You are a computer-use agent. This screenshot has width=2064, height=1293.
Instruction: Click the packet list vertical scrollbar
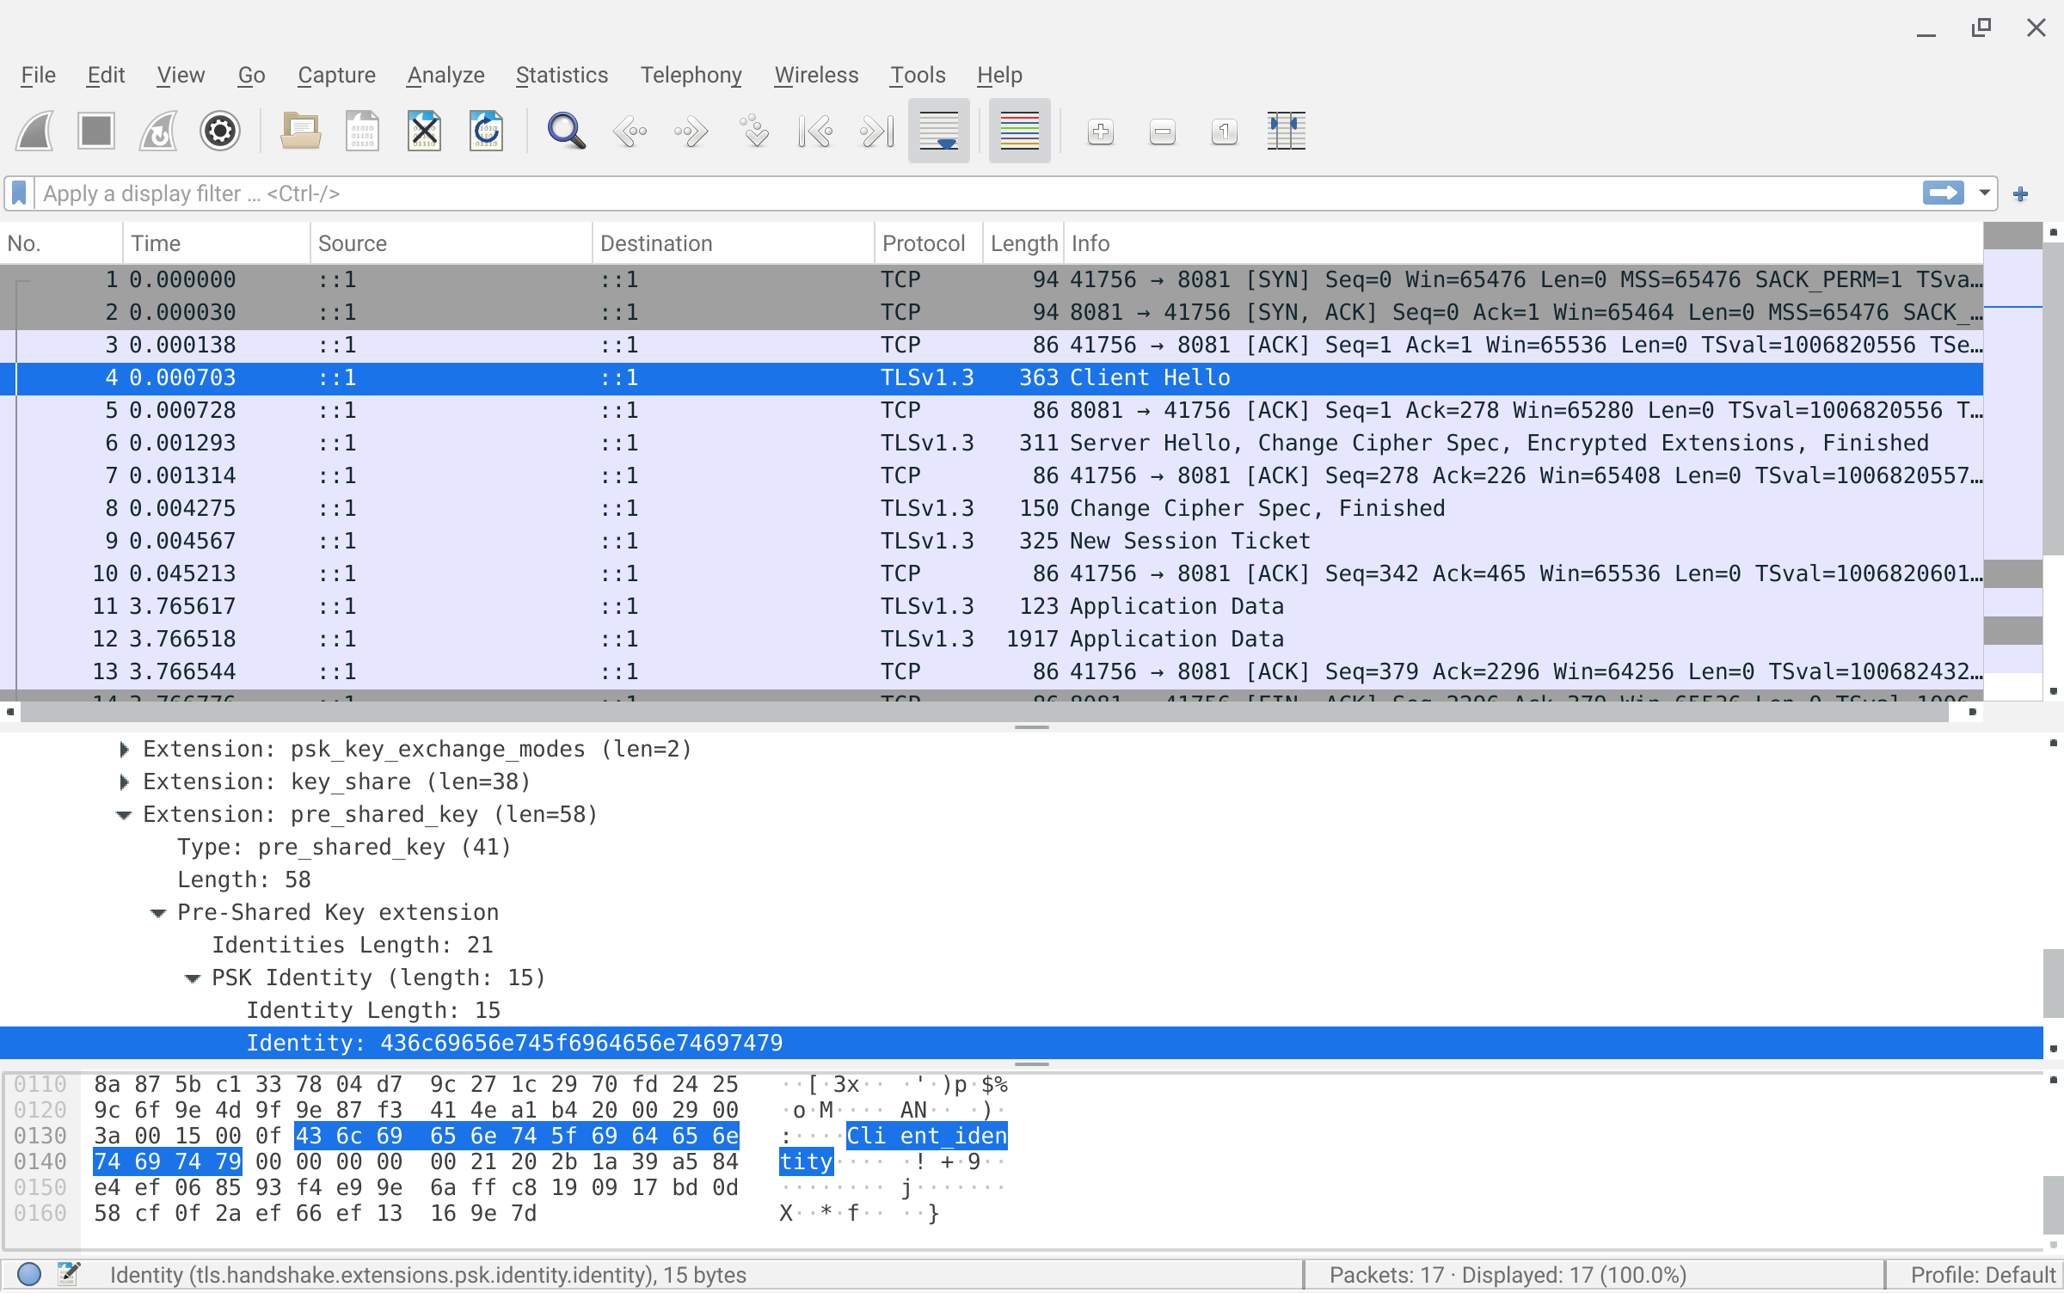click(2053, 395)
